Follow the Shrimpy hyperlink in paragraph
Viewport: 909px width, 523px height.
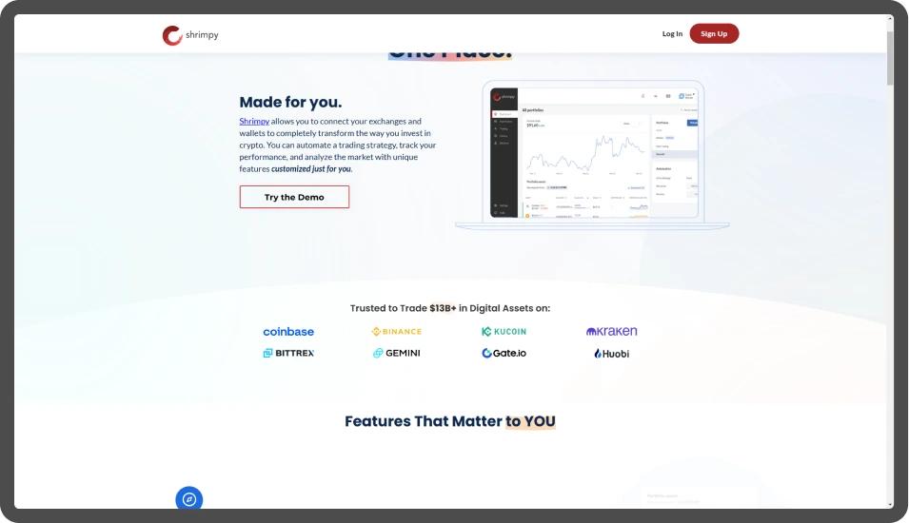click(254, 121)
